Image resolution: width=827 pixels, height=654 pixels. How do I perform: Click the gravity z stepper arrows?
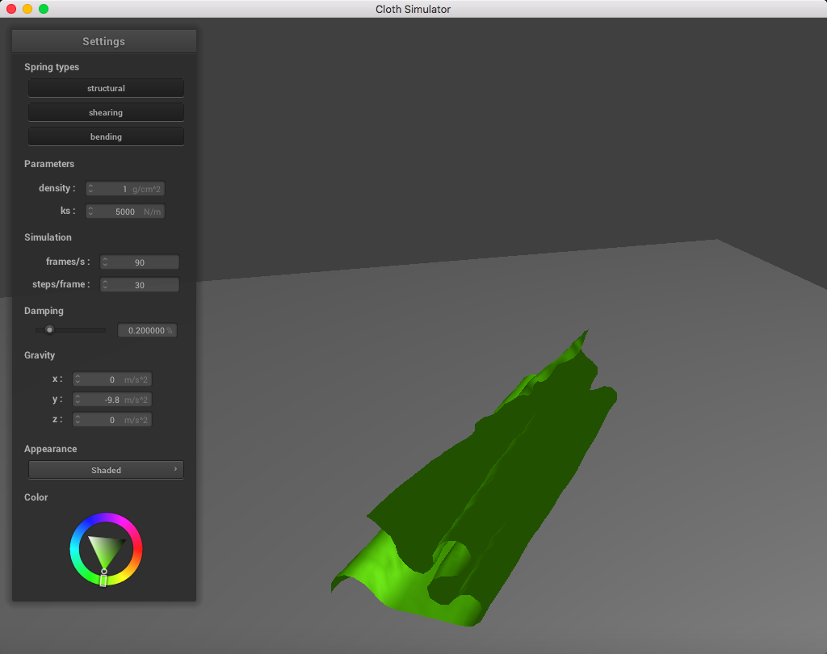point(78,420)
